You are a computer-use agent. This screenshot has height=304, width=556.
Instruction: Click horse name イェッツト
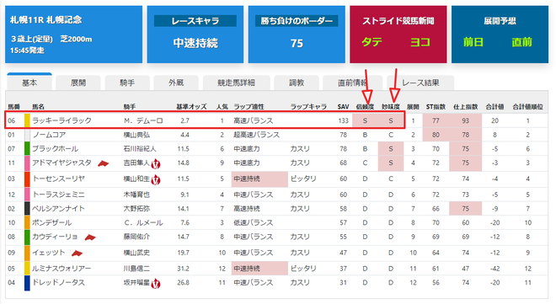tap(49, 253)
